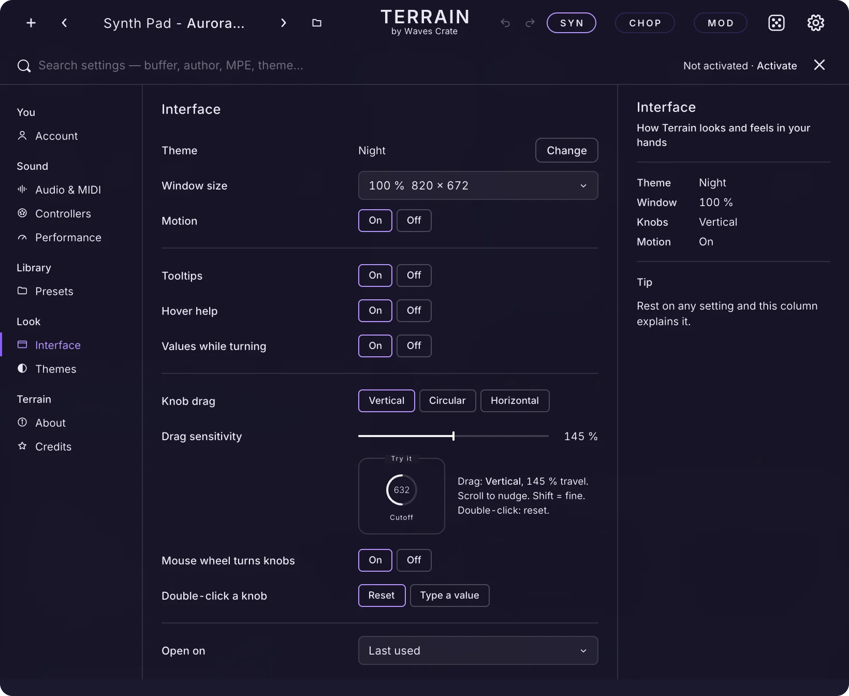Set Double-click a knob to Type a value
Image resolution: width=849 pixels, height=696 pixels.
[x=449, y=596]
